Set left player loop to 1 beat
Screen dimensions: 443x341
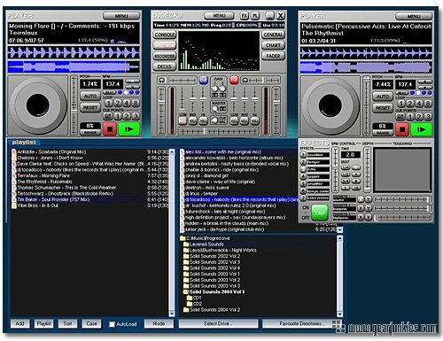coord(109,103)
